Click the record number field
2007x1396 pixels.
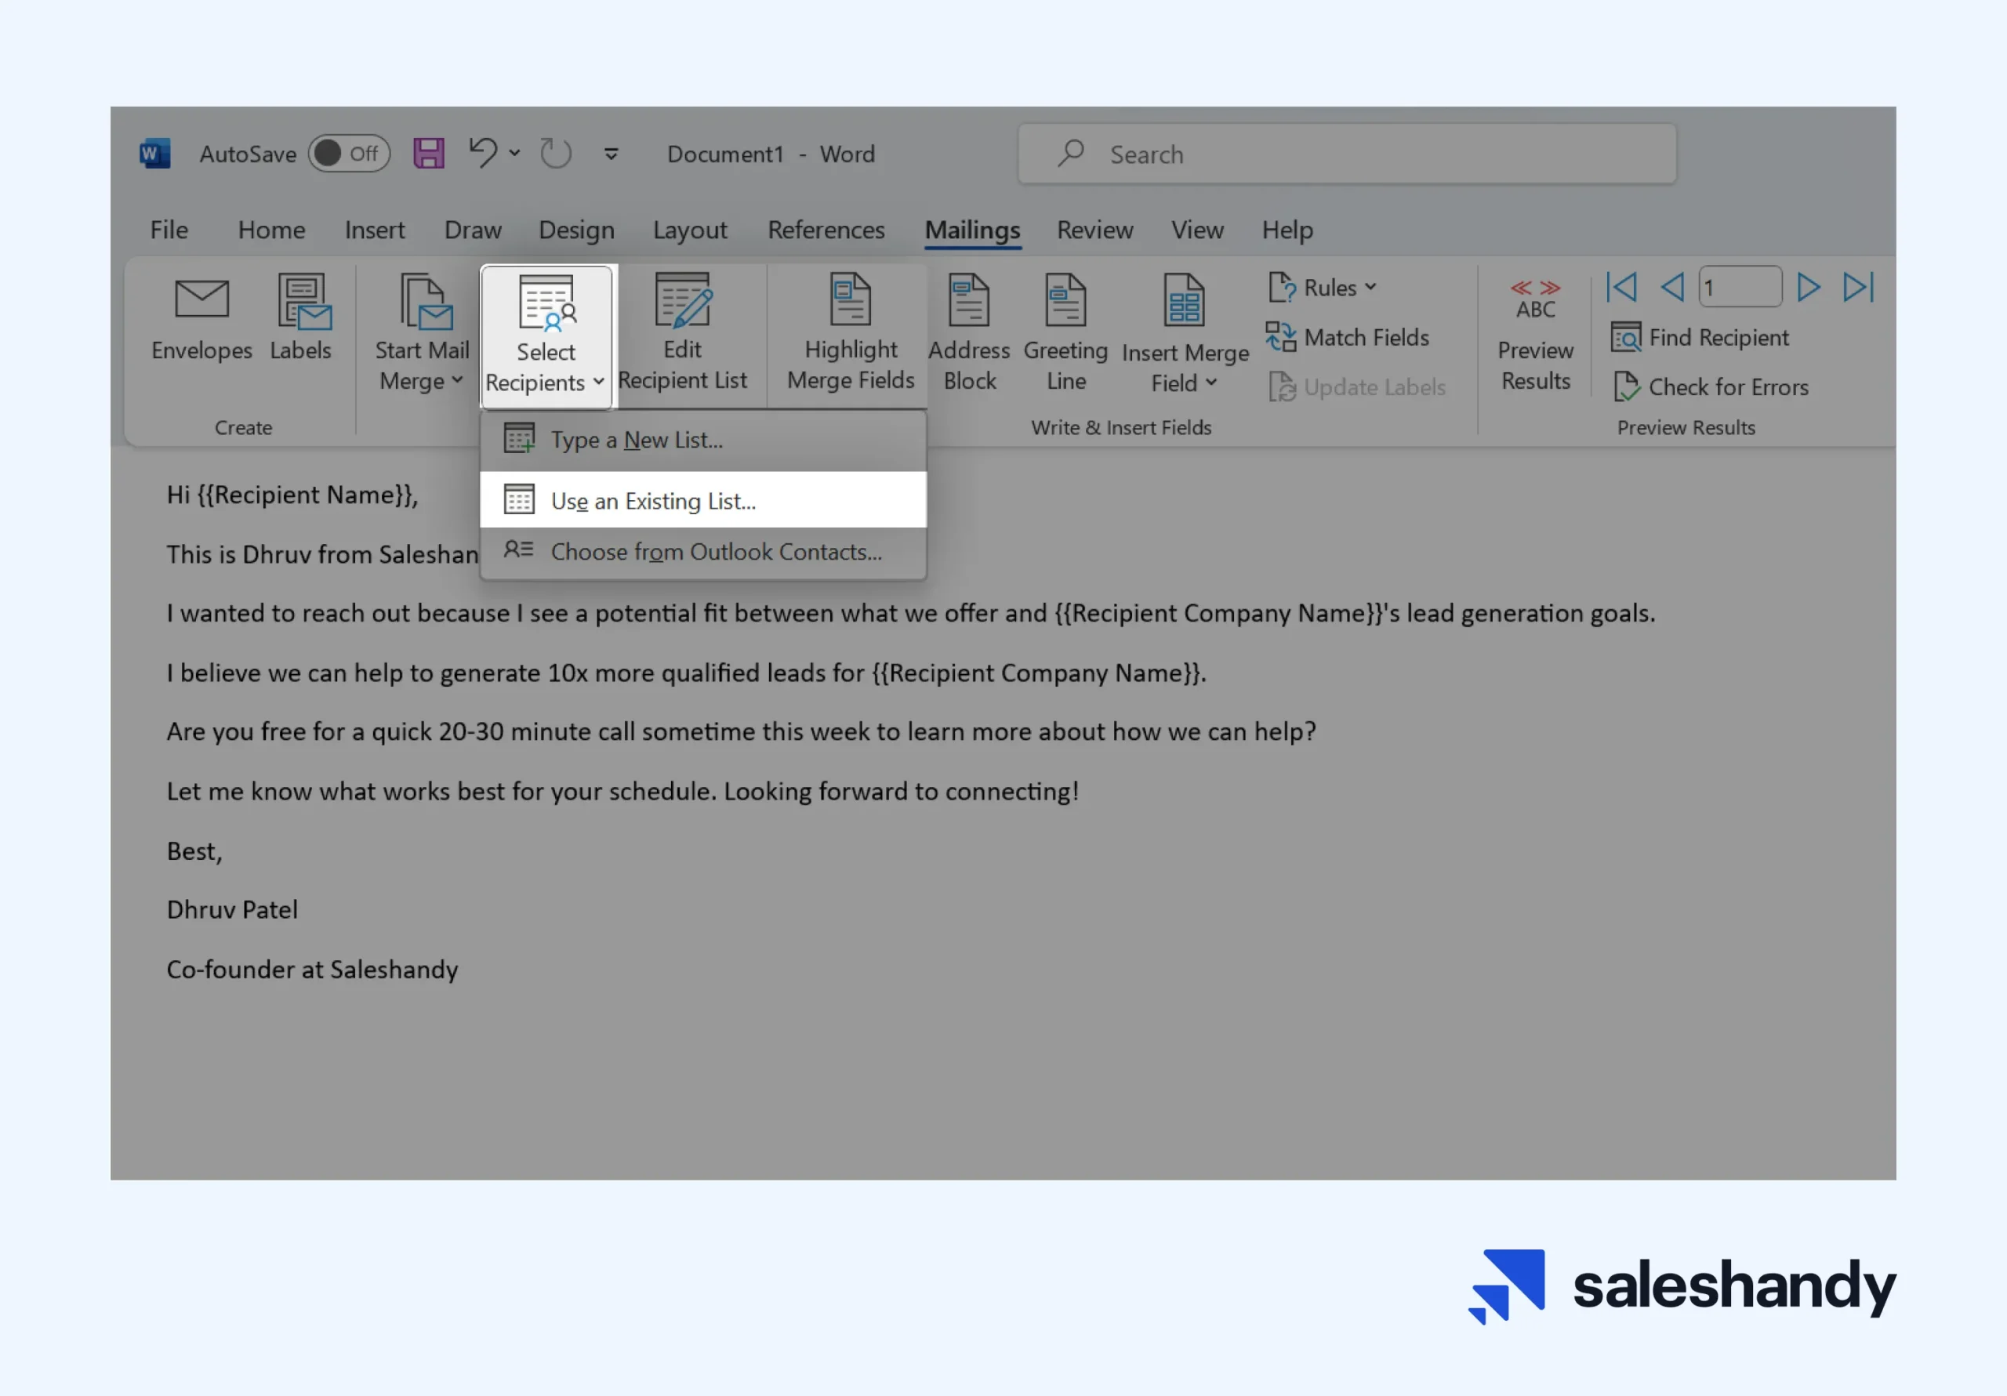pyautogui.click(x=1740, y=287)
